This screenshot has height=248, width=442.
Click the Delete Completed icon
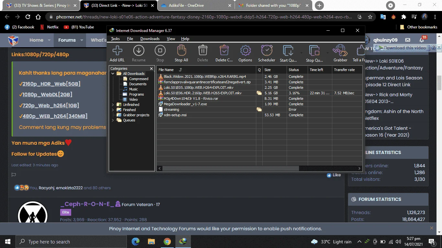pos(224,51)
